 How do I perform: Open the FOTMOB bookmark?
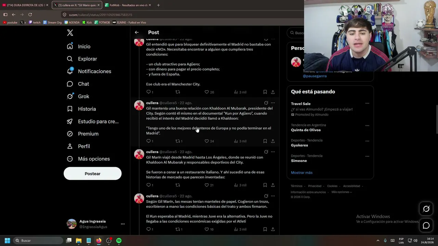pyautogui.click(x=102, y=23)
